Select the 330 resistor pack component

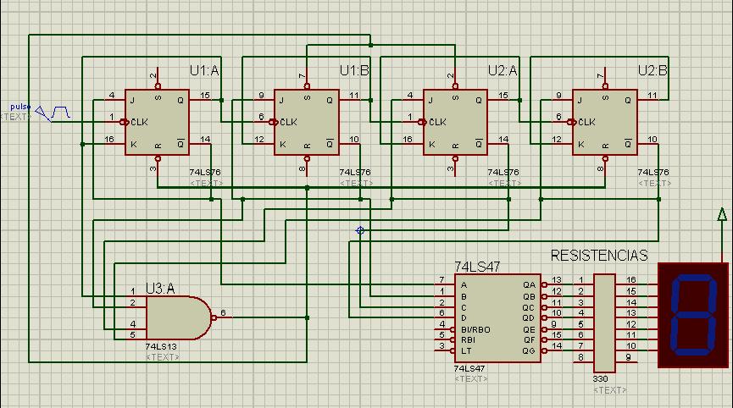604,323
